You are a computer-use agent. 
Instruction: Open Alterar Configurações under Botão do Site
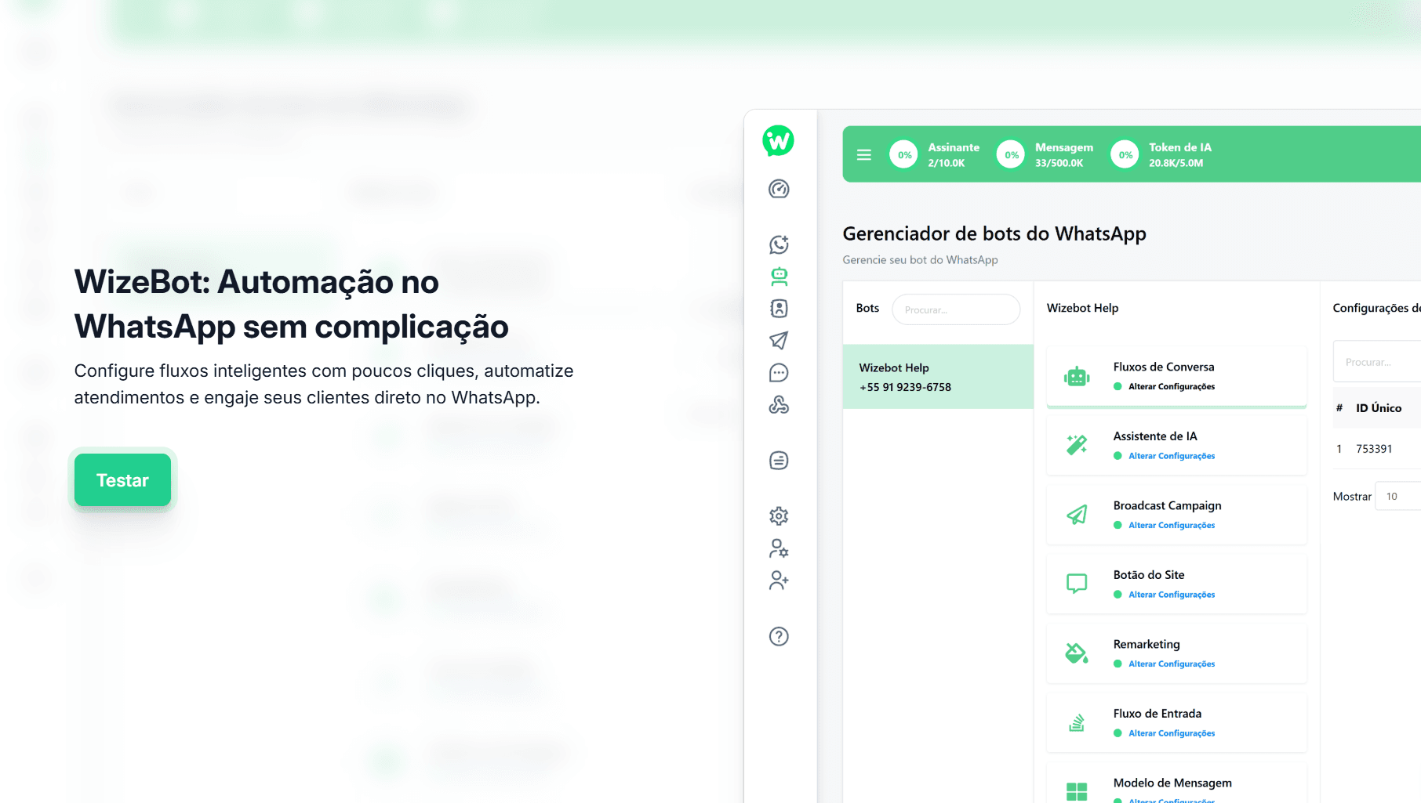(x=1172, y=595)
